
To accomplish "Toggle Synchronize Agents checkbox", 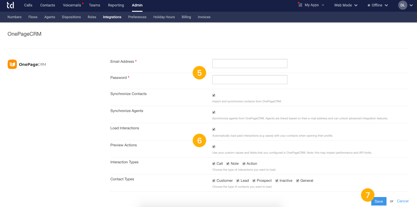I will [x=214, y=112].
